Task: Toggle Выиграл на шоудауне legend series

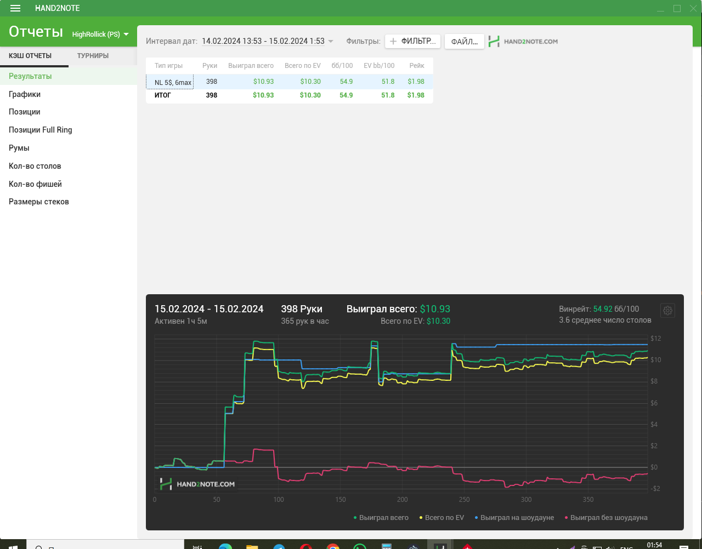Action: pyautogui.click(x=514, y=517)
